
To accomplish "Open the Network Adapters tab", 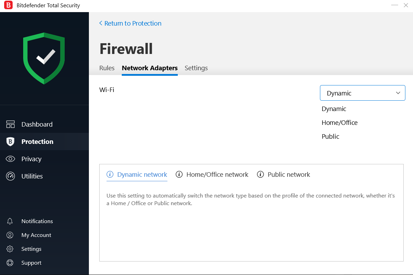I will point(150,68).
